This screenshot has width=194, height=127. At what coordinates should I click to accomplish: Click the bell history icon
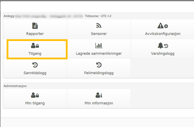point(162,46)
